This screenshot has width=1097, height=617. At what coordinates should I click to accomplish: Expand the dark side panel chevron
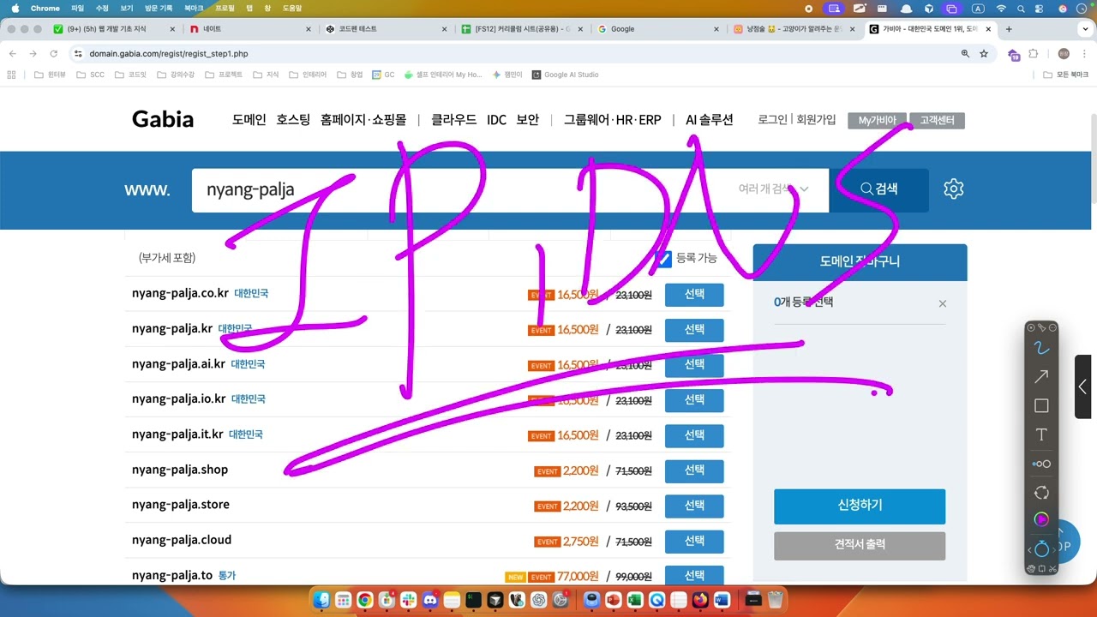pyautogui.click(x=1083, y=386)
